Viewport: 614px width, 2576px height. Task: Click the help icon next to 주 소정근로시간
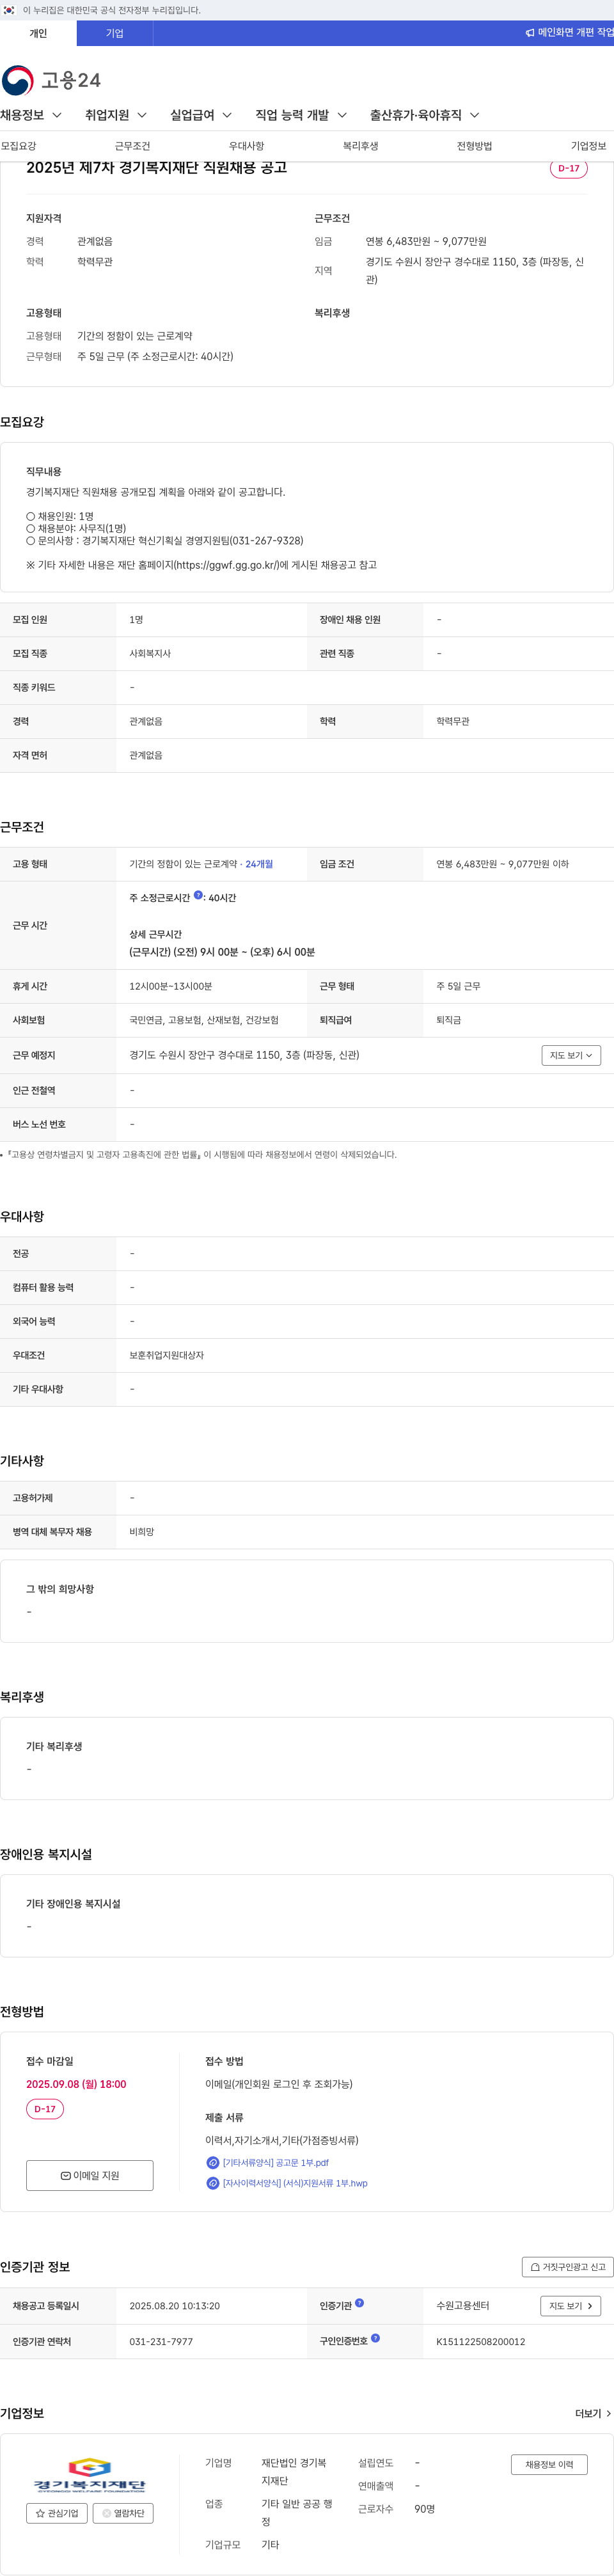(198, 896)
